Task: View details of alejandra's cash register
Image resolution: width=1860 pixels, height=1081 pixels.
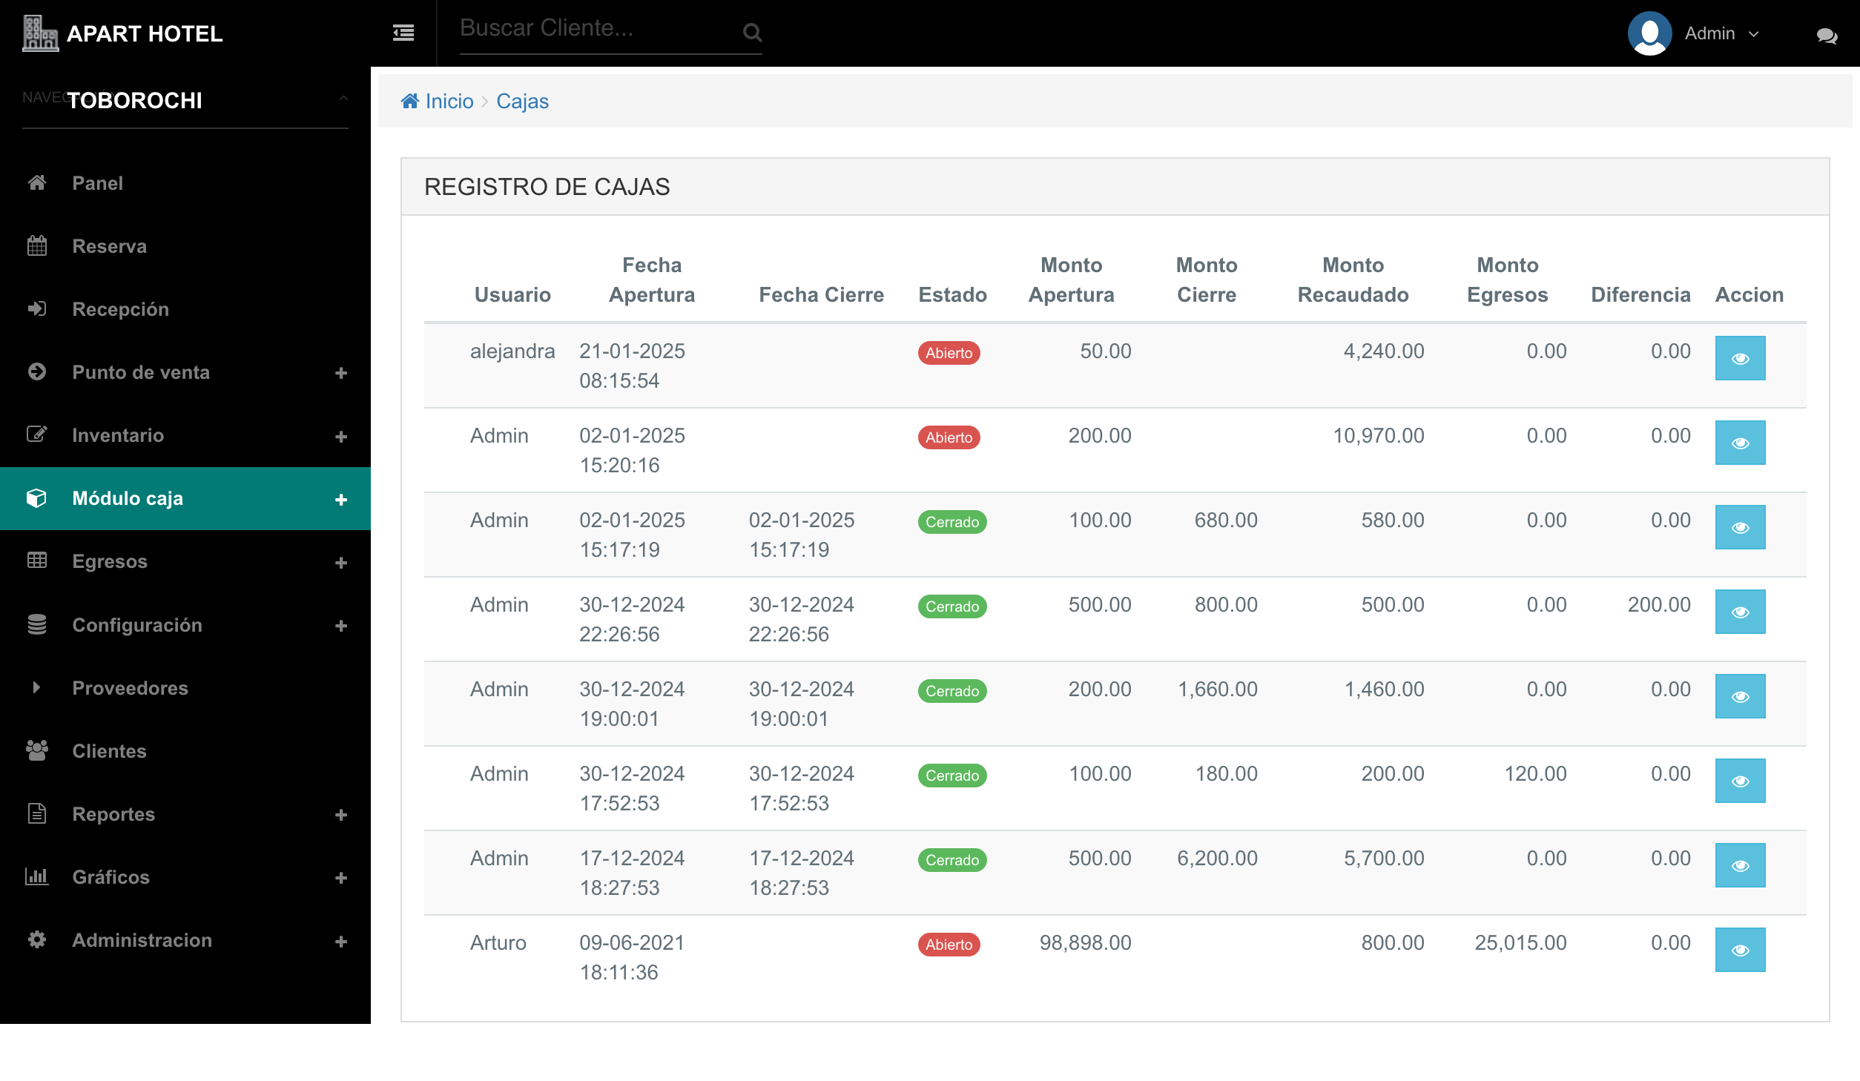Action: [x=1739, y=358]
